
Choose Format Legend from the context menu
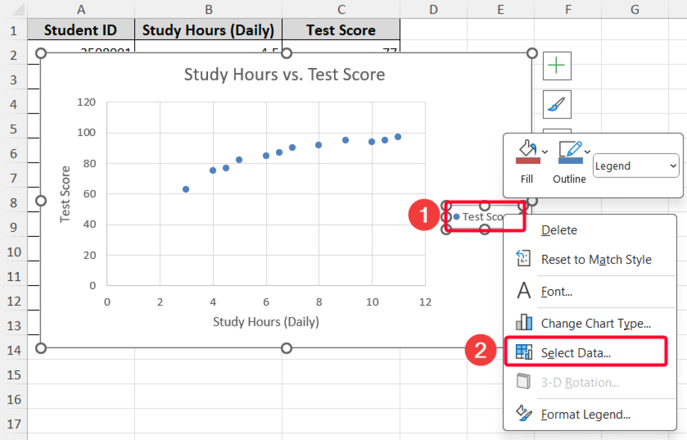tap(585, 414)
